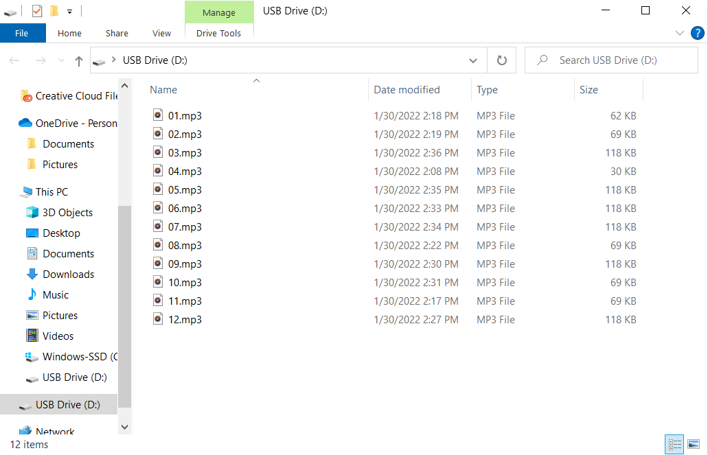Viewport: 708px width, 455px height.
Task: Open Help via the blue question mark icon
Action: 698,33
